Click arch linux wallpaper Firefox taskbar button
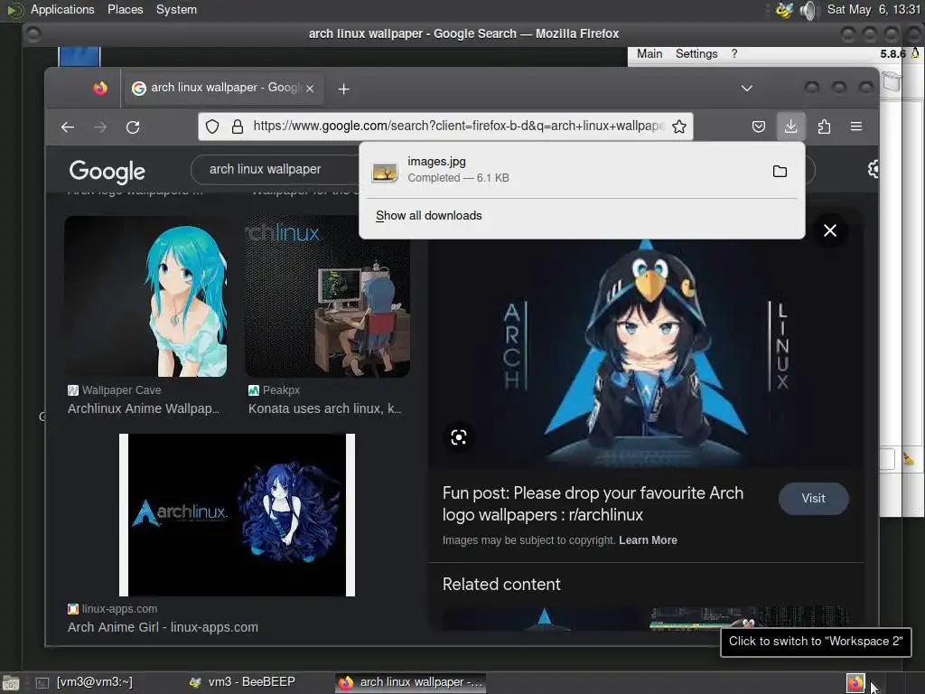925x694 pixels. (x=411, y=682)
